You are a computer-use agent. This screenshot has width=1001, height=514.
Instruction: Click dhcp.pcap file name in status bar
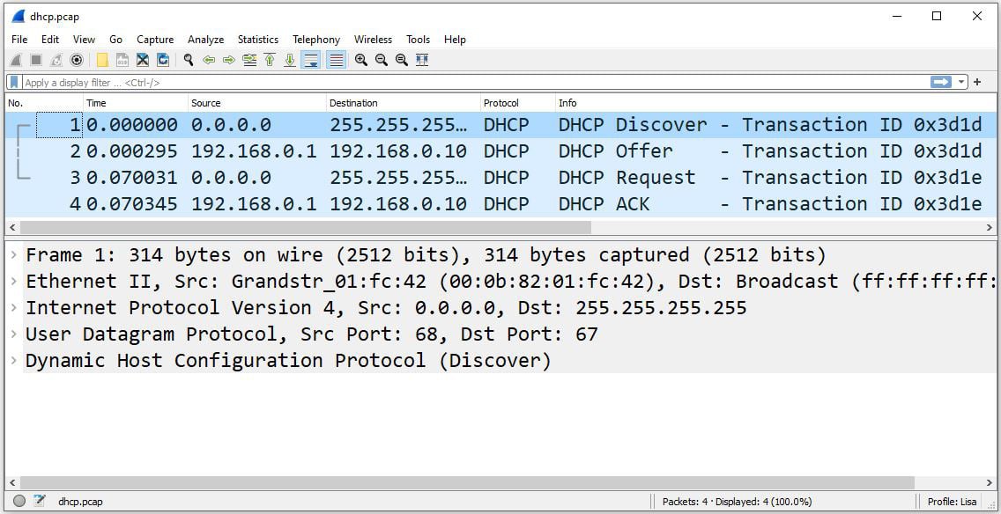point(80,502)
